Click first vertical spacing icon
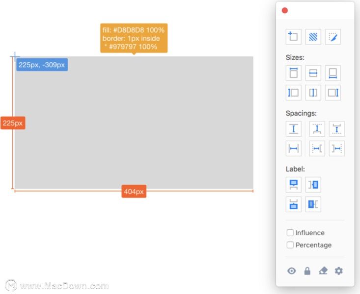This screenshot has width=360, height=294. pyautogui.click(x=293, y=129)
